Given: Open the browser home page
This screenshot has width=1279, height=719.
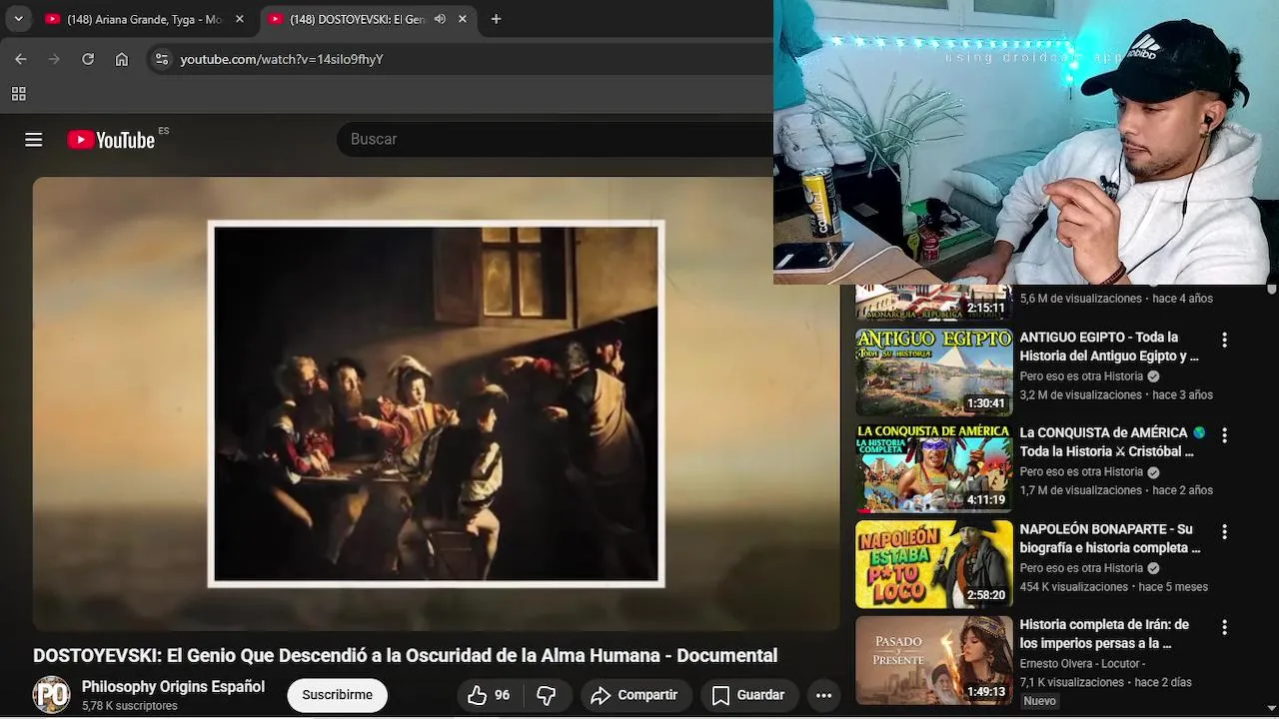Looking at the screenshot, I should pos(122,59).
